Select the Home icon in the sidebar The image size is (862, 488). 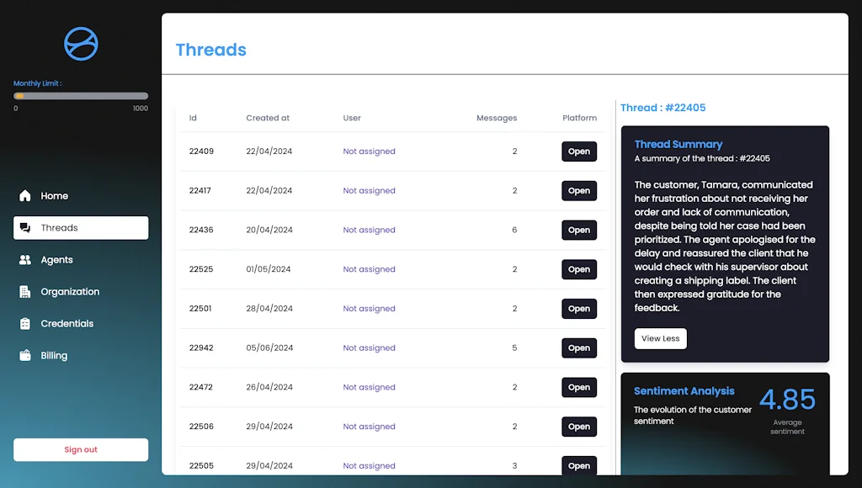point(26,195)
